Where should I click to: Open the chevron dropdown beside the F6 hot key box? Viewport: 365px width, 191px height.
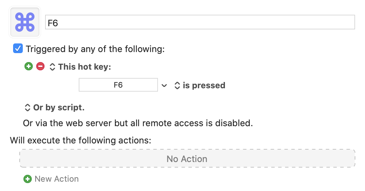tap(164, 86)
